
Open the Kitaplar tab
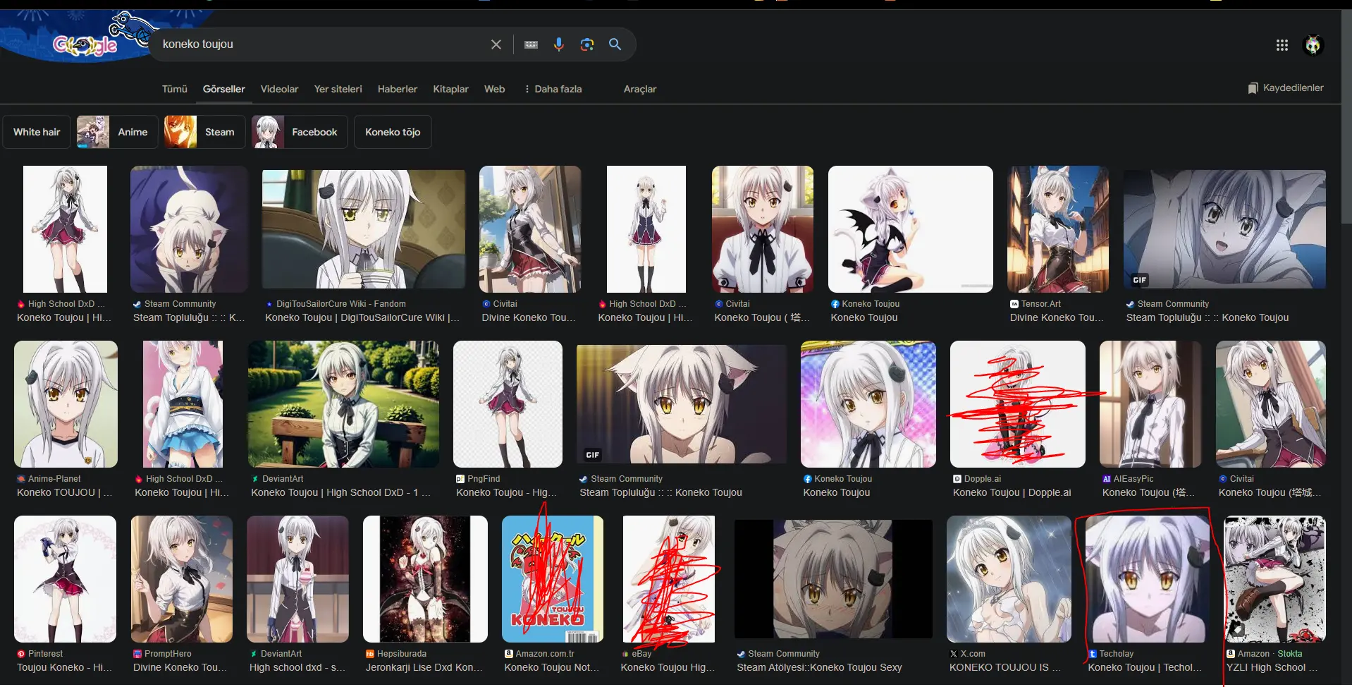450,89
